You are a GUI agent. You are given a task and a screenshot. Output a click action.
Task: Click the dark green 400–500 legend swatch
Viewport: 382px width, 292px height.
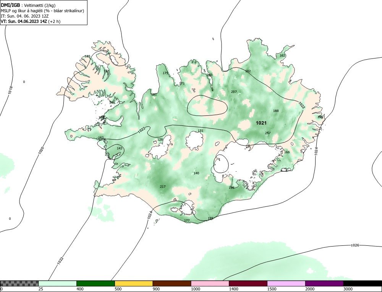pyautogui.click(x=95, y=284)
